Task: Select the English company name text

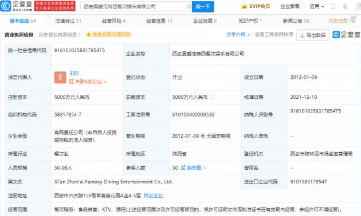Action: 113,182
